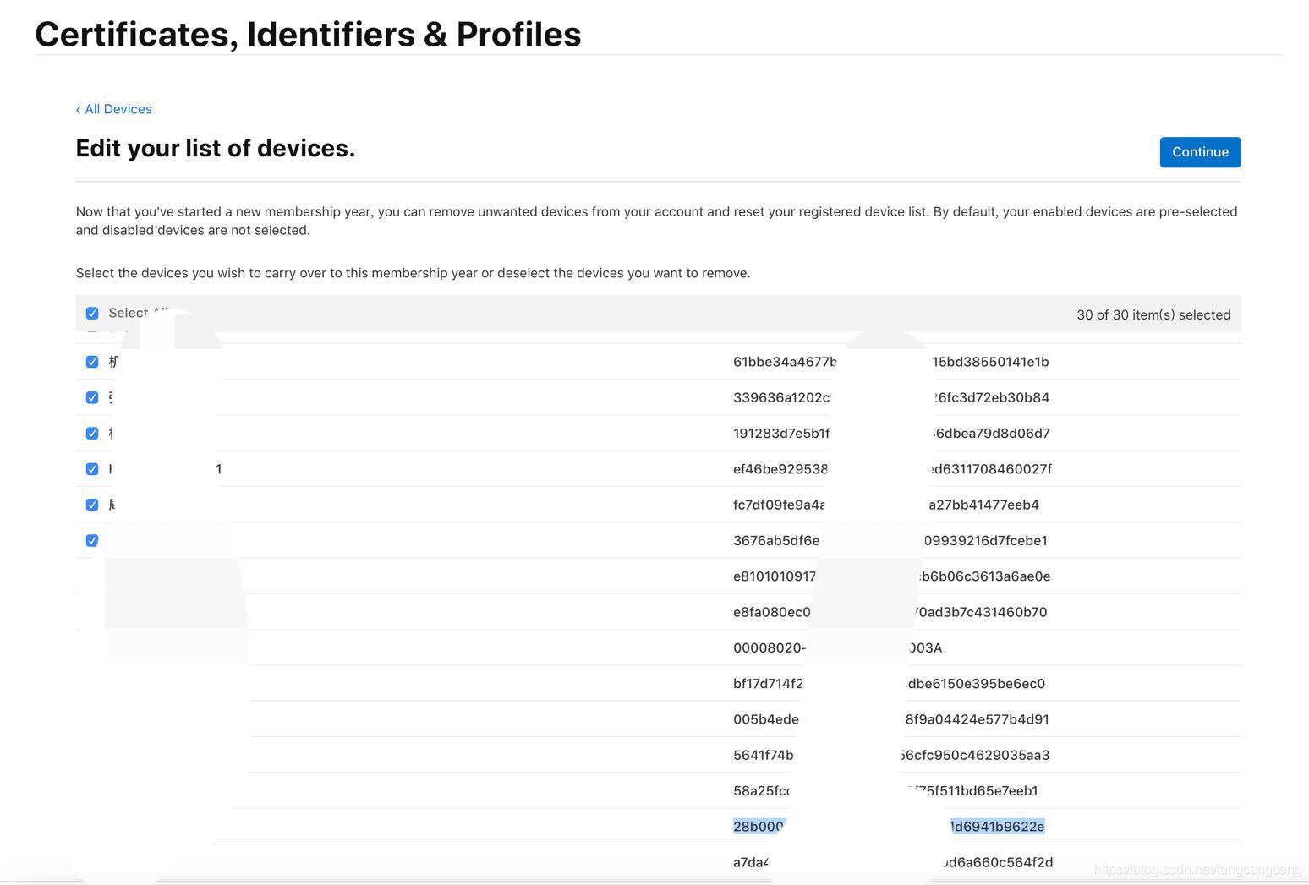Click the UDID beginning with e8101010917

pyautogui.click(x=774, y=576)
